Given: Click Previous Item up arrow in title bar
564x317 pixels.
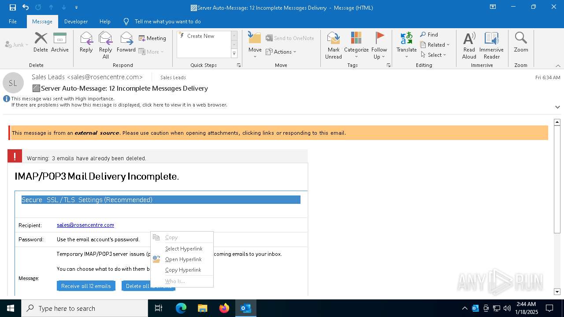Looking at the screenshot, I should [51, 7].
